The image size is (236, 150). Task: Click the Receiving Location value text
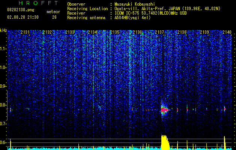coord(167,9)
